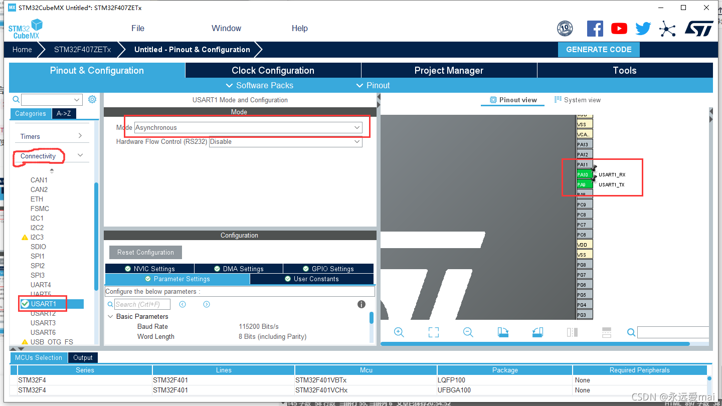The height and width of the screenshot is (406, 722).
Task: Open the YouTube icon link
Action: [619, 29]
